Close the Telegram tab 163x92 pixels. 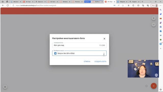[x=127, y=2]
